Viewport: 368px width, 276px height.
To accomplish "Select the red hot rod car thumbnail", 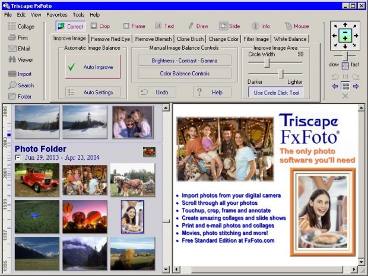I will point(37,180).
